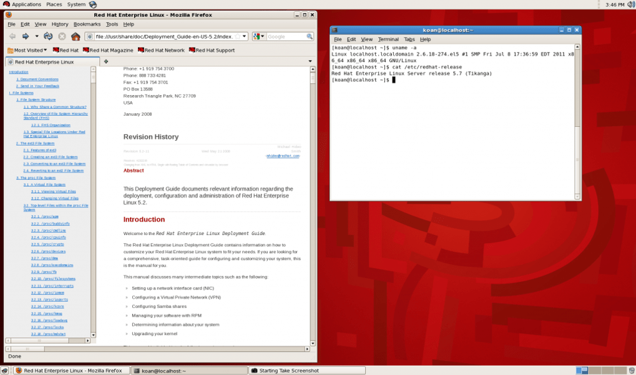Open the Tools menu in Firefox
636x375 pixels.
pos(112,24)
